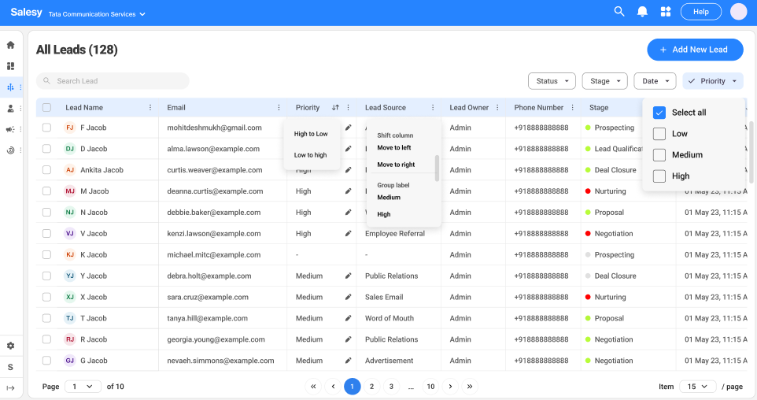Open lead mohitdeshmukh@gmail.com email cell
The width and height of the screenshot is (757, 400).
pyautogui.click(x=214, y=128)
